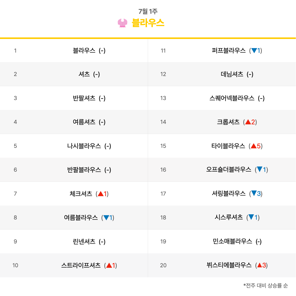The image size is (296, 296).
Task: Click red up arrow beside 스트라이프셔츠
Action: 109,265
